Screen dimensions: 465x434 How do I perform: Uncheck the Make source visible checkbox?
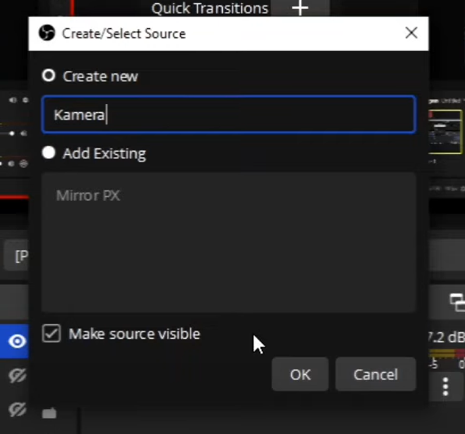(52, 333)
